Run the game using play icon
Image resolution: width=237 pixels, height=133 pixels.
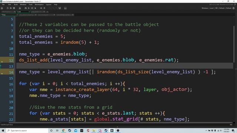pos(29,8)
